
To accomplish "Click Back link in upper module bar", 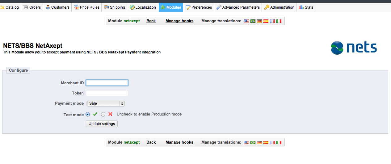I will [x=151, y=21].
